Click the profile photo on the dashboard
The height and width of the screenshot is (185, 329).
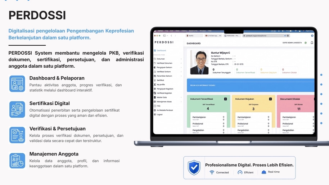tap(199, 62)
